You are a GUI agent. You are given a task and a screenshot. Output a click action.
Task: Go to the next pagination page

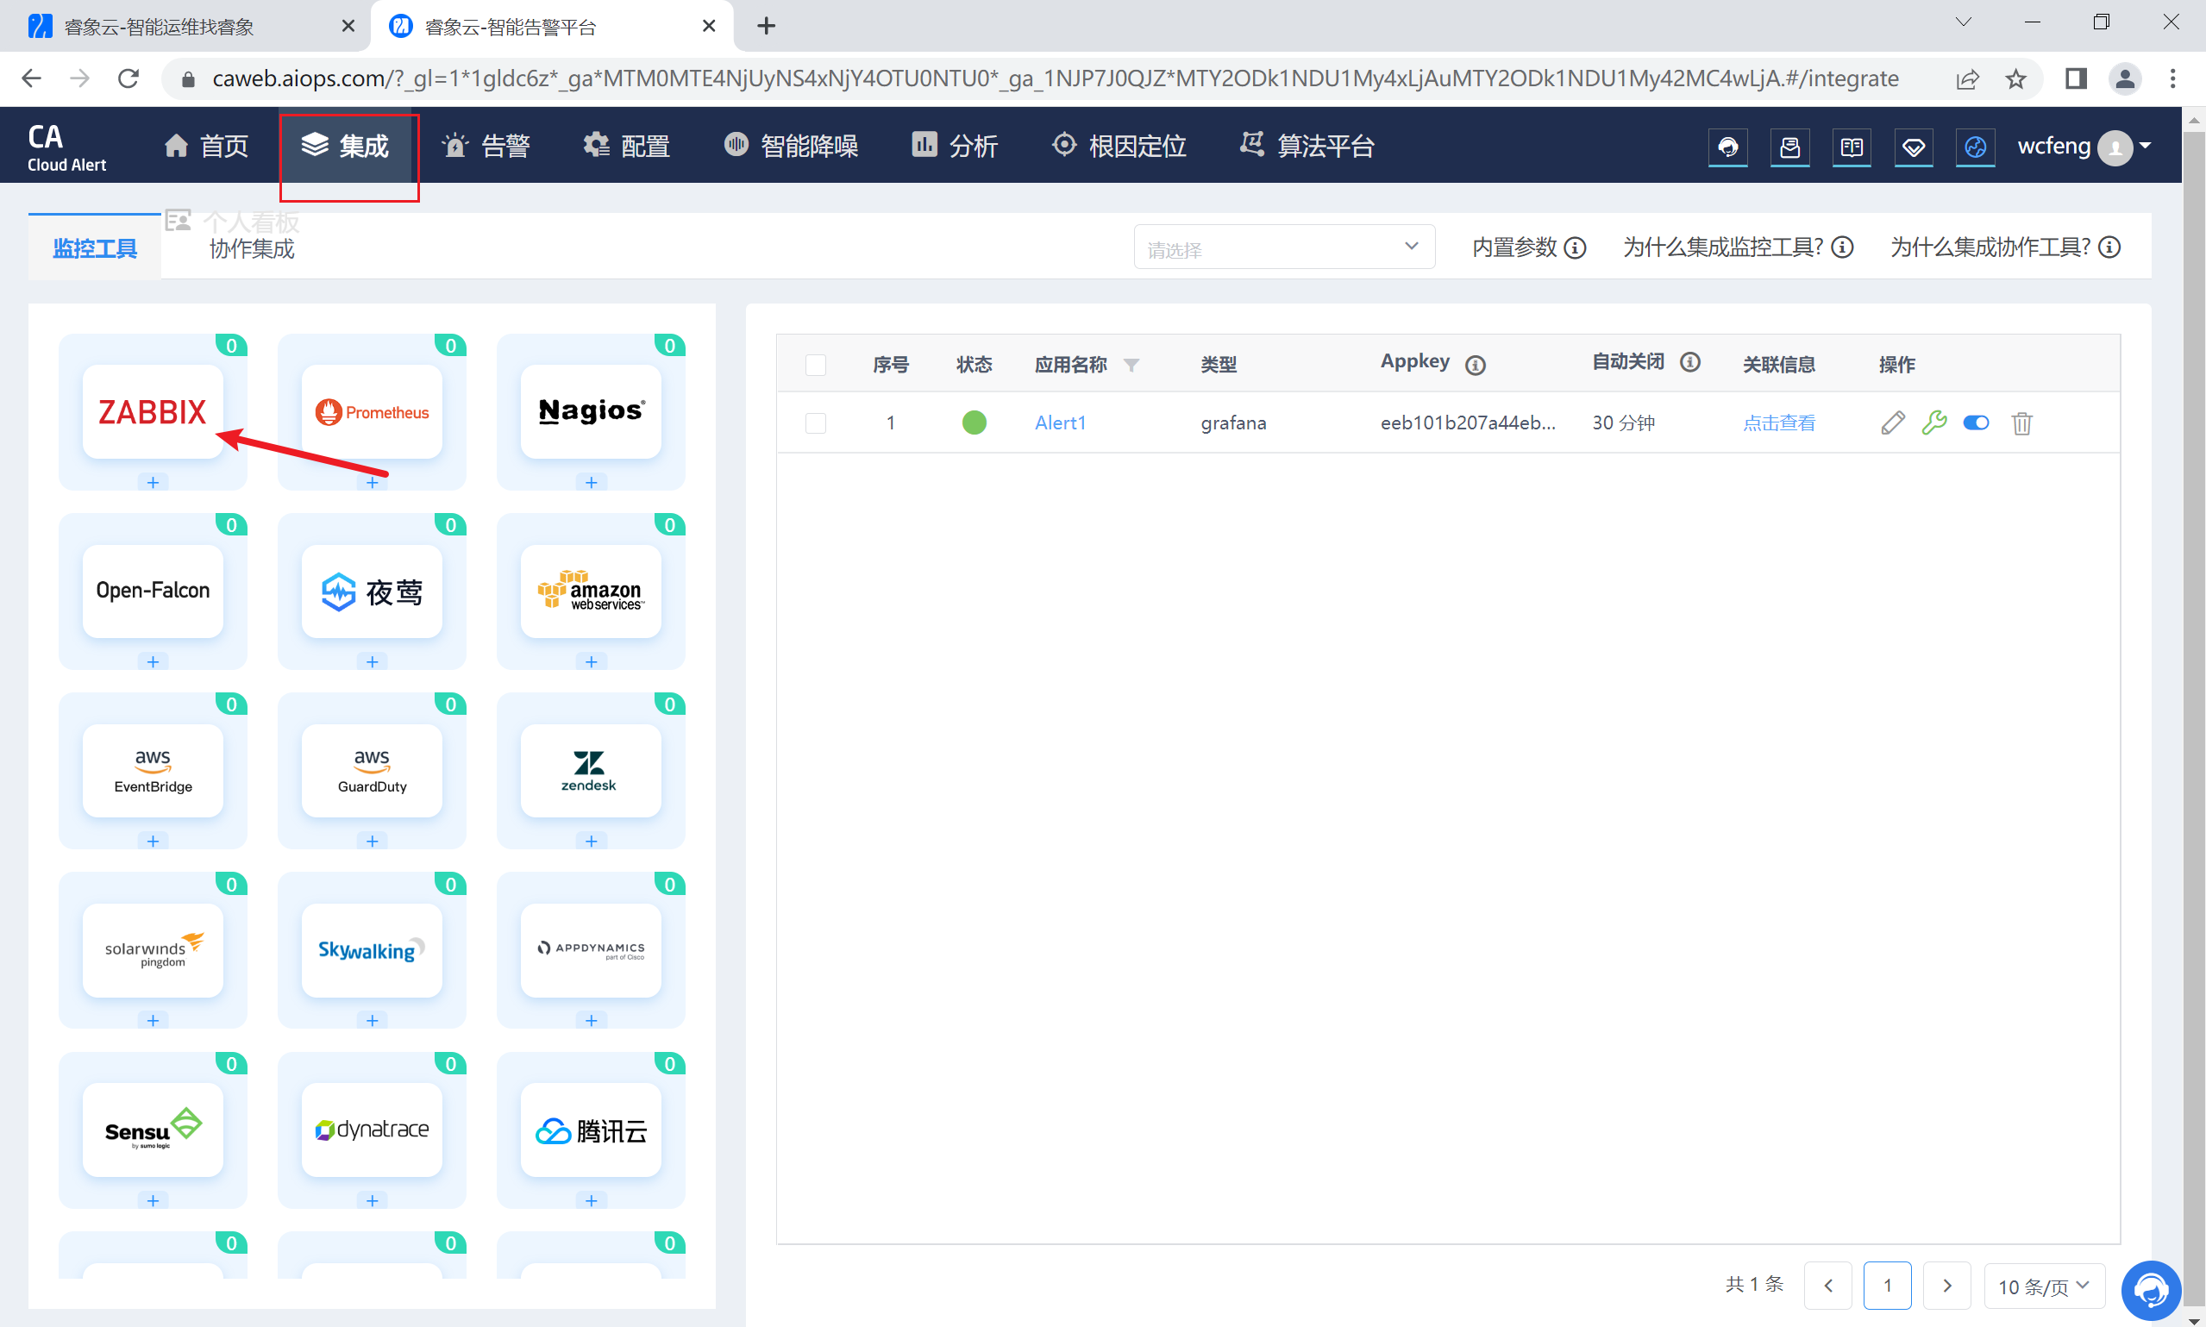click(x=1946, y=1286)
